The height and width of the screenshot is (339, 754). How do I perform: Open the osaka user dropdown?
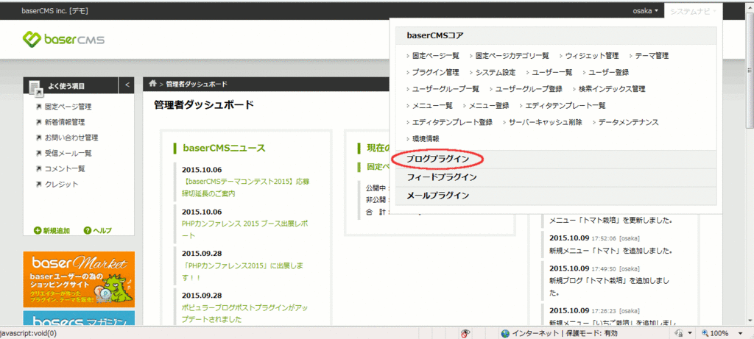tap(645, 10)
